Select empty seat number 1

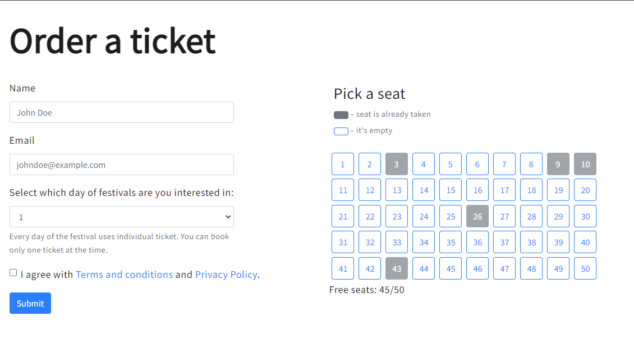pyautogui.click(x=343, y=164)
